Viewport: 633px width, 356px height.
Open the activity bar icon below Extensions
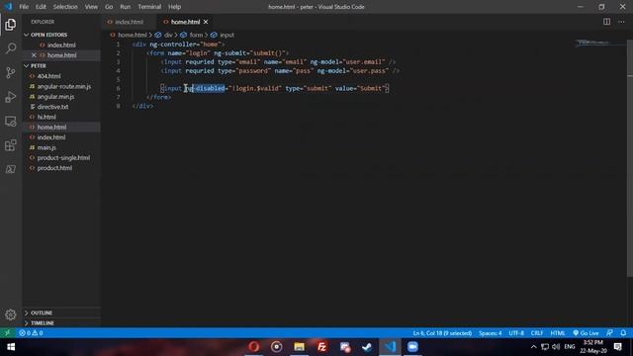pos(11,169)
